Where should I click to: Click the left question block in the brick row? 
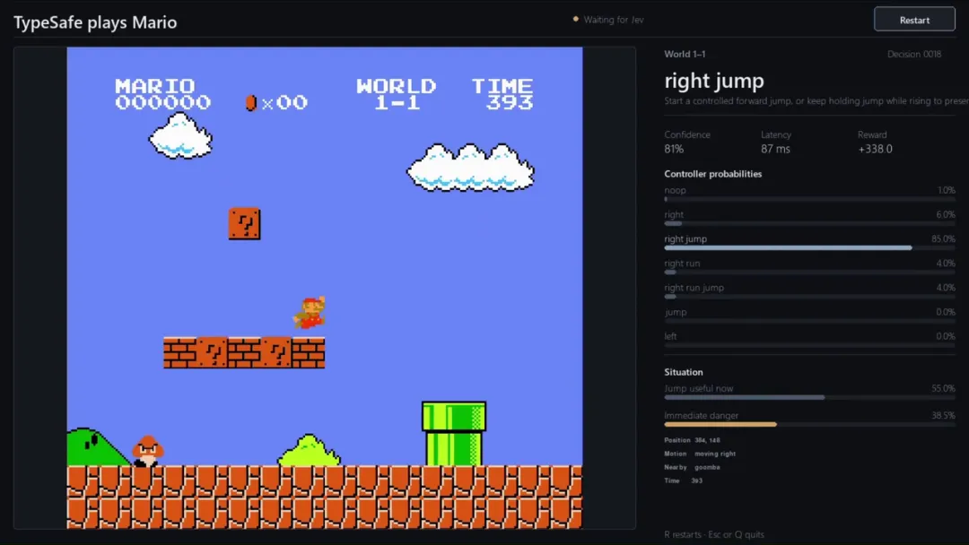pos(212,352)
